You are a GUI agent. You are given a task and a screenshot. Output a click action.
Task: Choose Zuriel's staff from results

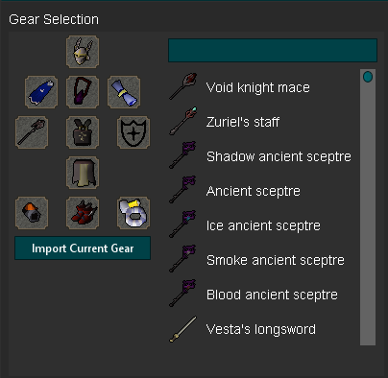coord(262,122)
